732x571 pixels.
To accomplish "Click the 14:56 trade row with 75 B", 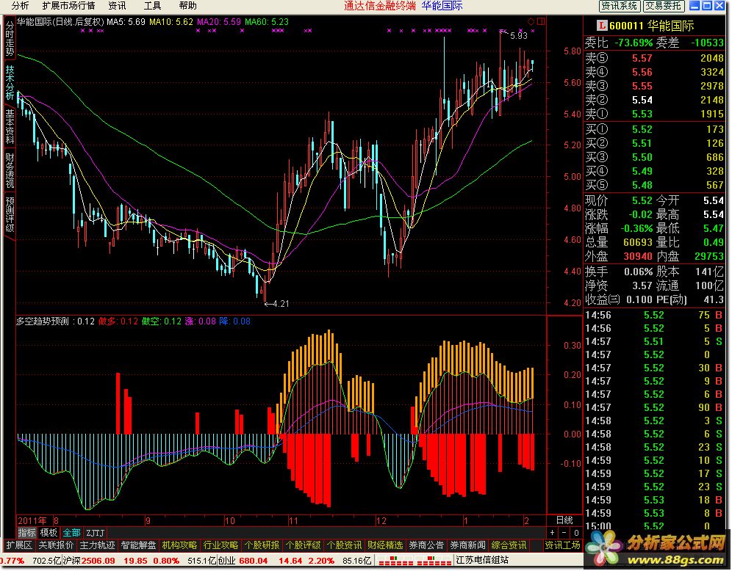I will (653, 315).
